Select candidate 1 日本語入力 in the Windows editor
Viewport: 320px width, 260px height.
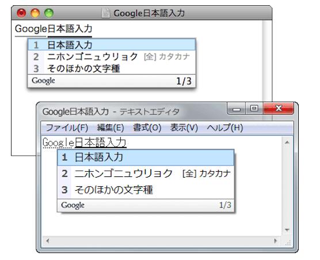pyautogui.click(x=146, y=157)
